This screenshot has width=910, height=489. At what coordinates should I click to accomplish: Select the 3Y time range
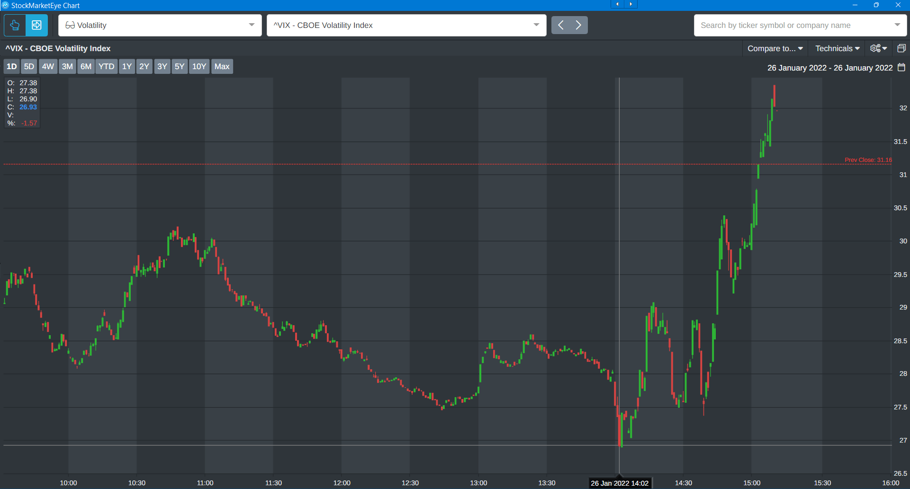[x=162, y=66]
